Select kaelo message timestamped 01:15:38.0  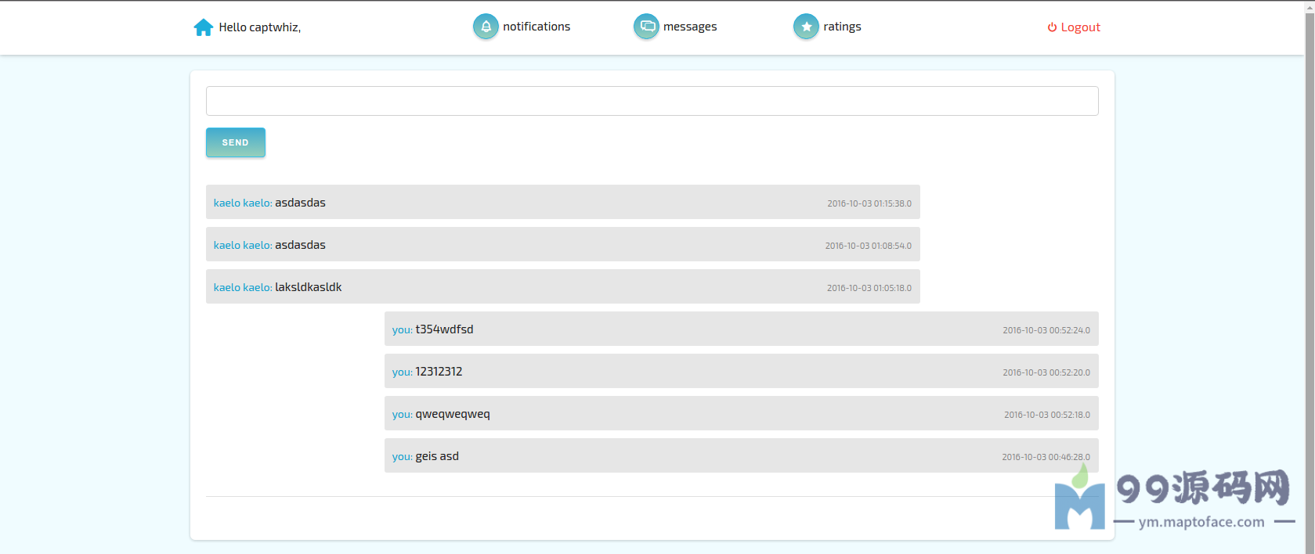coord(563,202)
